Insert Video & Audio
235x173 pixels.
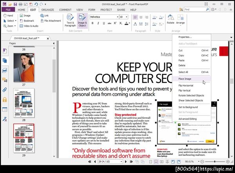[29, 26]
